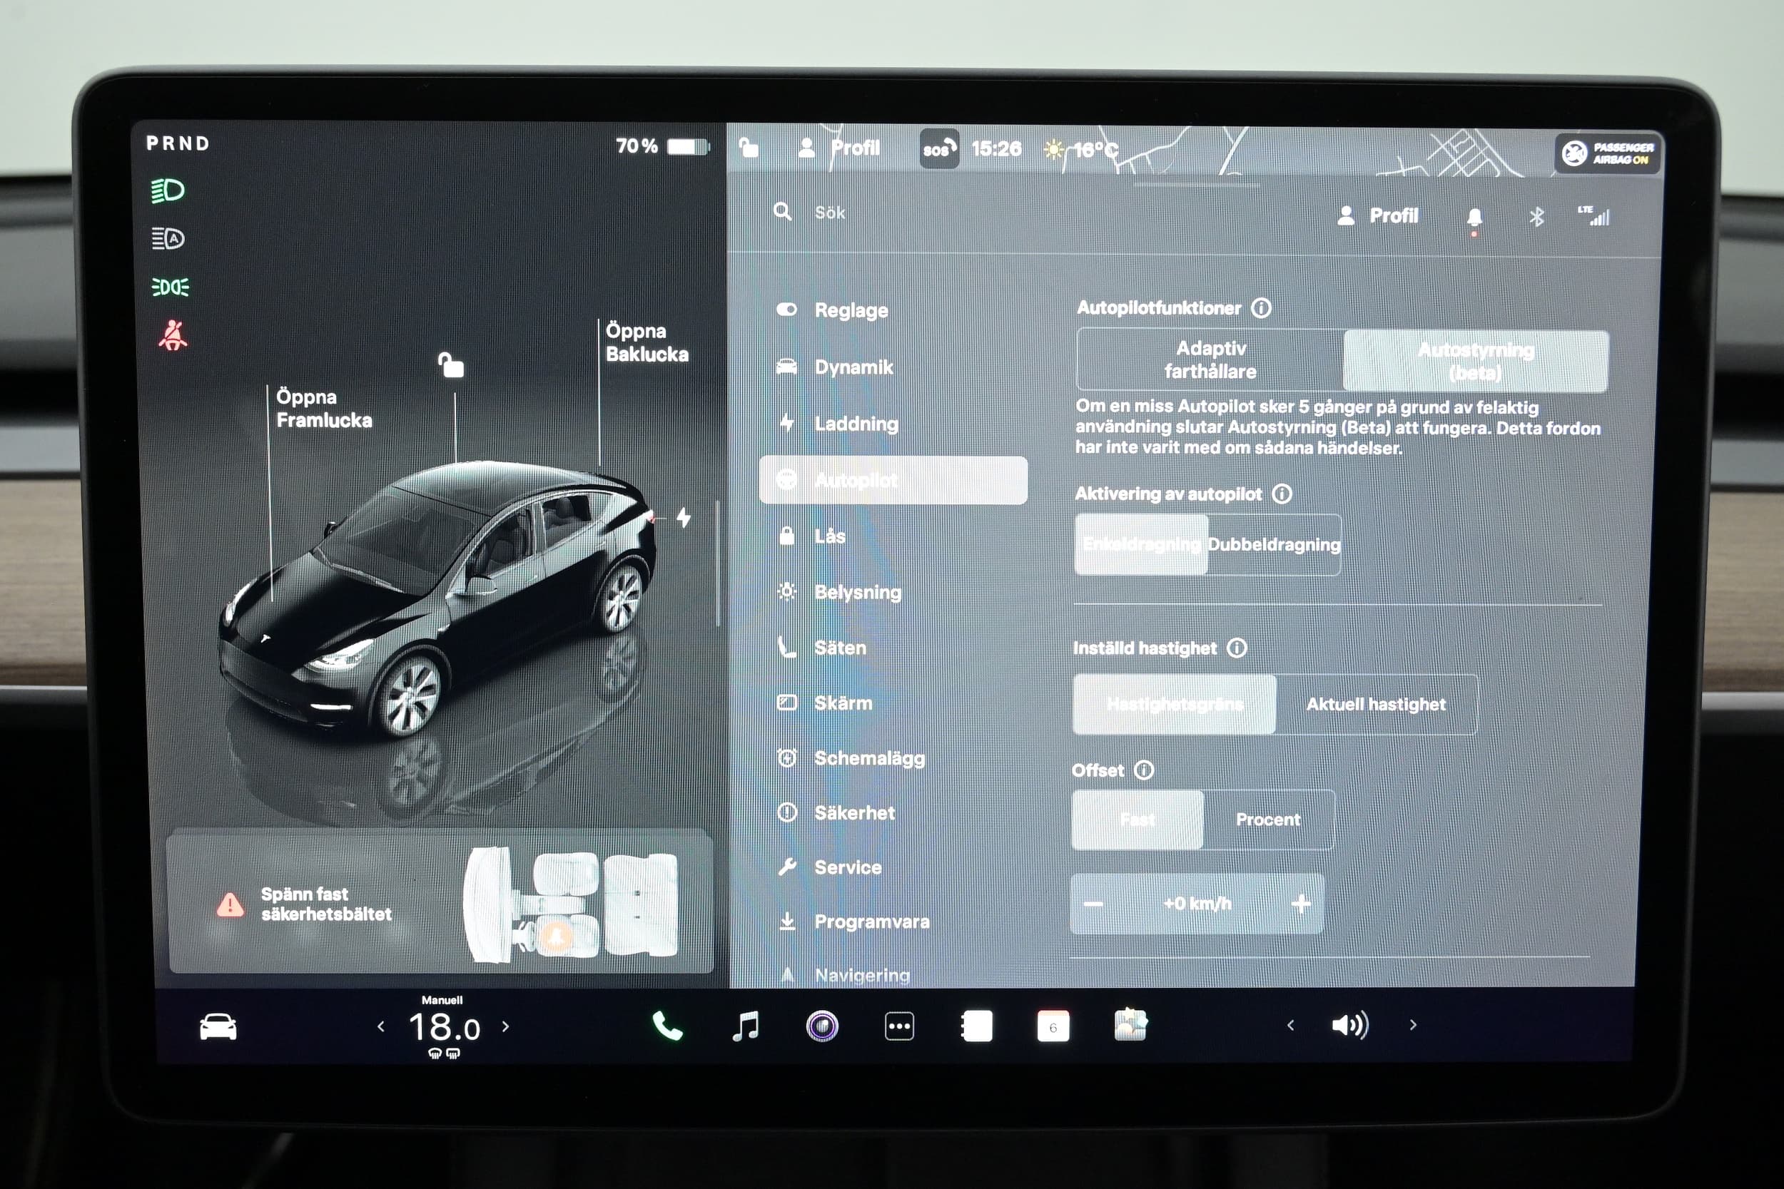Tap the red seatbelt warning icon
The image size is (1784, 1189).
tap(172, 335)
